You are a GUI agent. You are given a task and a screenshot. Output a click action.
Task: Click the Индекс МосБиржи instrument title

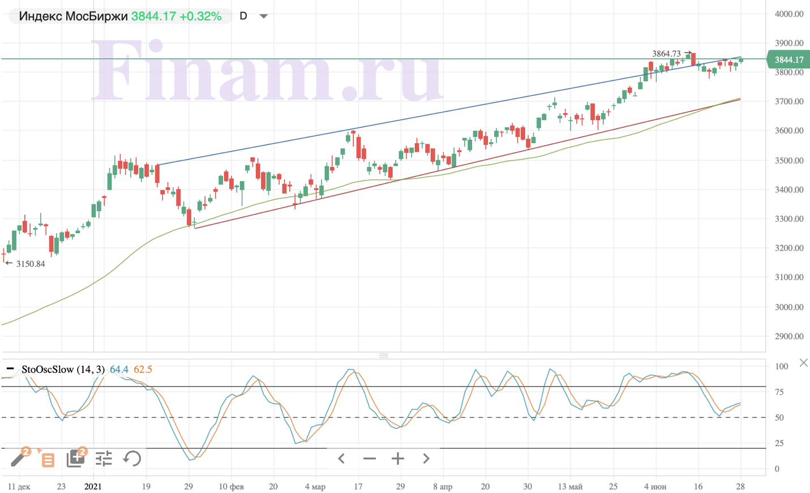[x=73, y=16]
